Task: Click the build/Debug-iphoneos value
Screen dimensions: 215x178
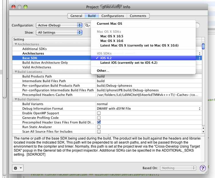Action: click(114, 86)
